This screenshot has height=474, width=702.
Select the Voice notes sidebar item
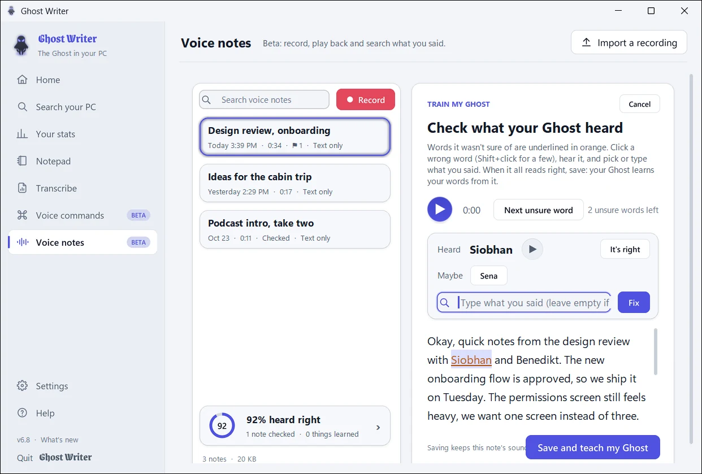click(83, 242)
